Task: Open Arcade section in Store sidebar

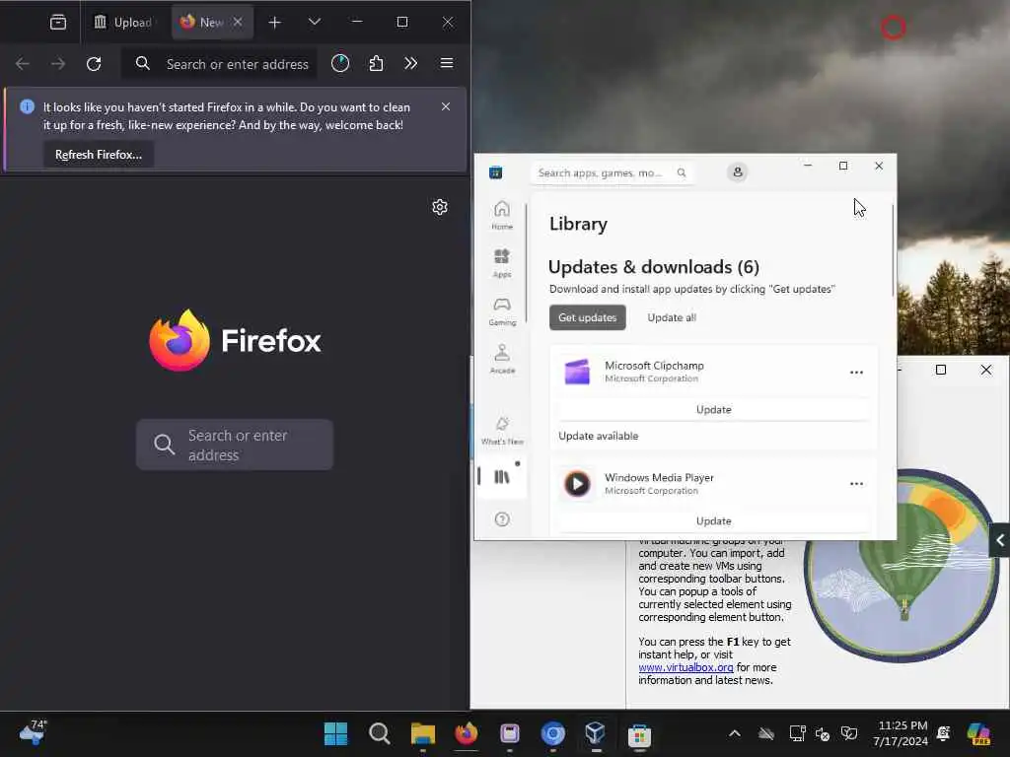Action: 502,359
